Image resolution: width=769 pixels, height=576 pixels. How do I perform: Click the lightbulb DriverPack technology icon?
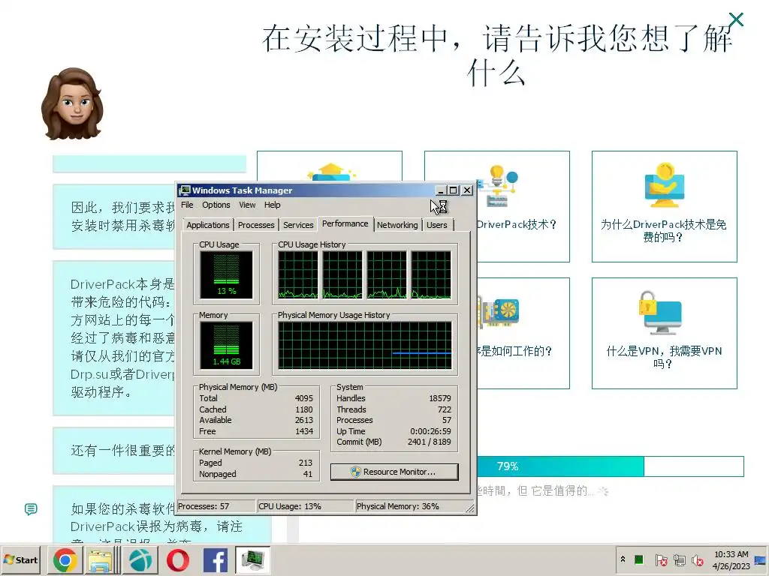(x=497, y=186)
